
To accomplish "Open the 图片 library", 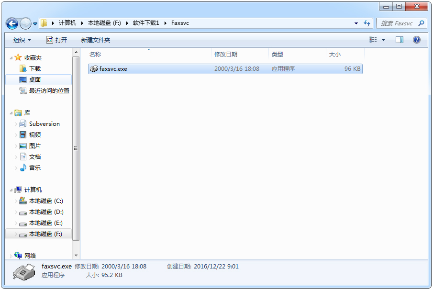I will point(35,146).
